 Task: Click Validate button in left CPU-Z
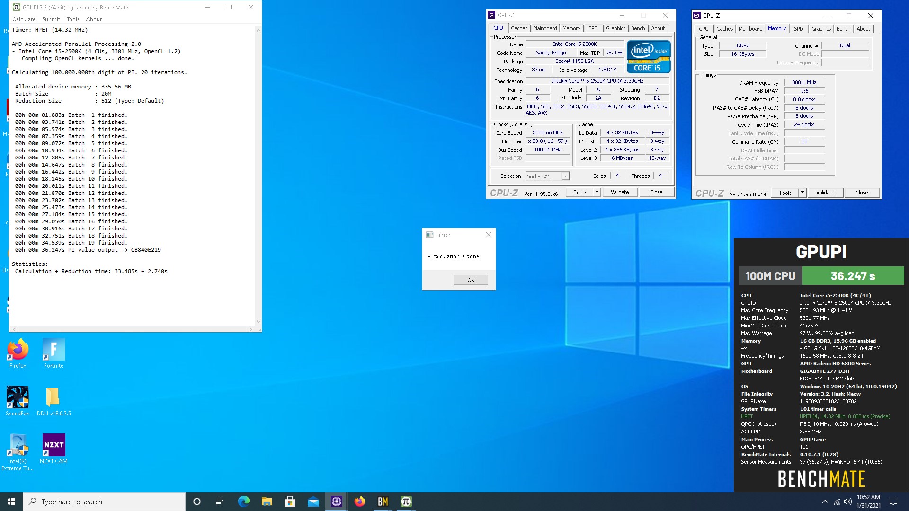click(620, 192)
